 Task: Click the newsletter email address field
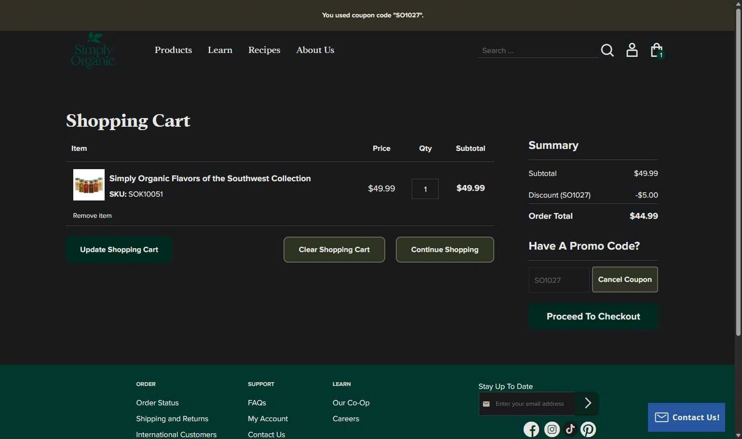click(527, 404)
